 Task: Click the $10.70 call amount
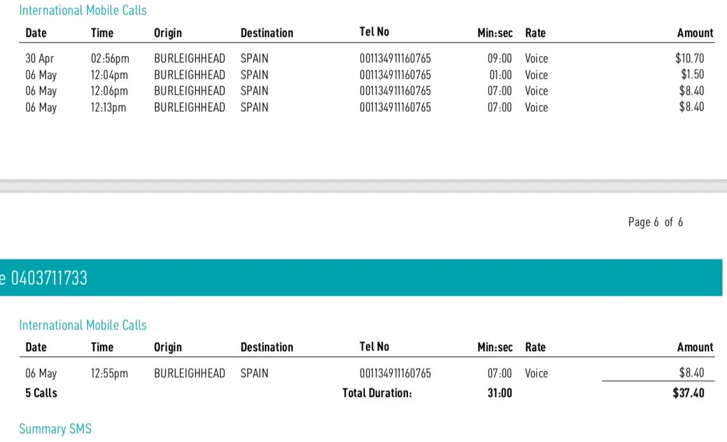point(689,59)
